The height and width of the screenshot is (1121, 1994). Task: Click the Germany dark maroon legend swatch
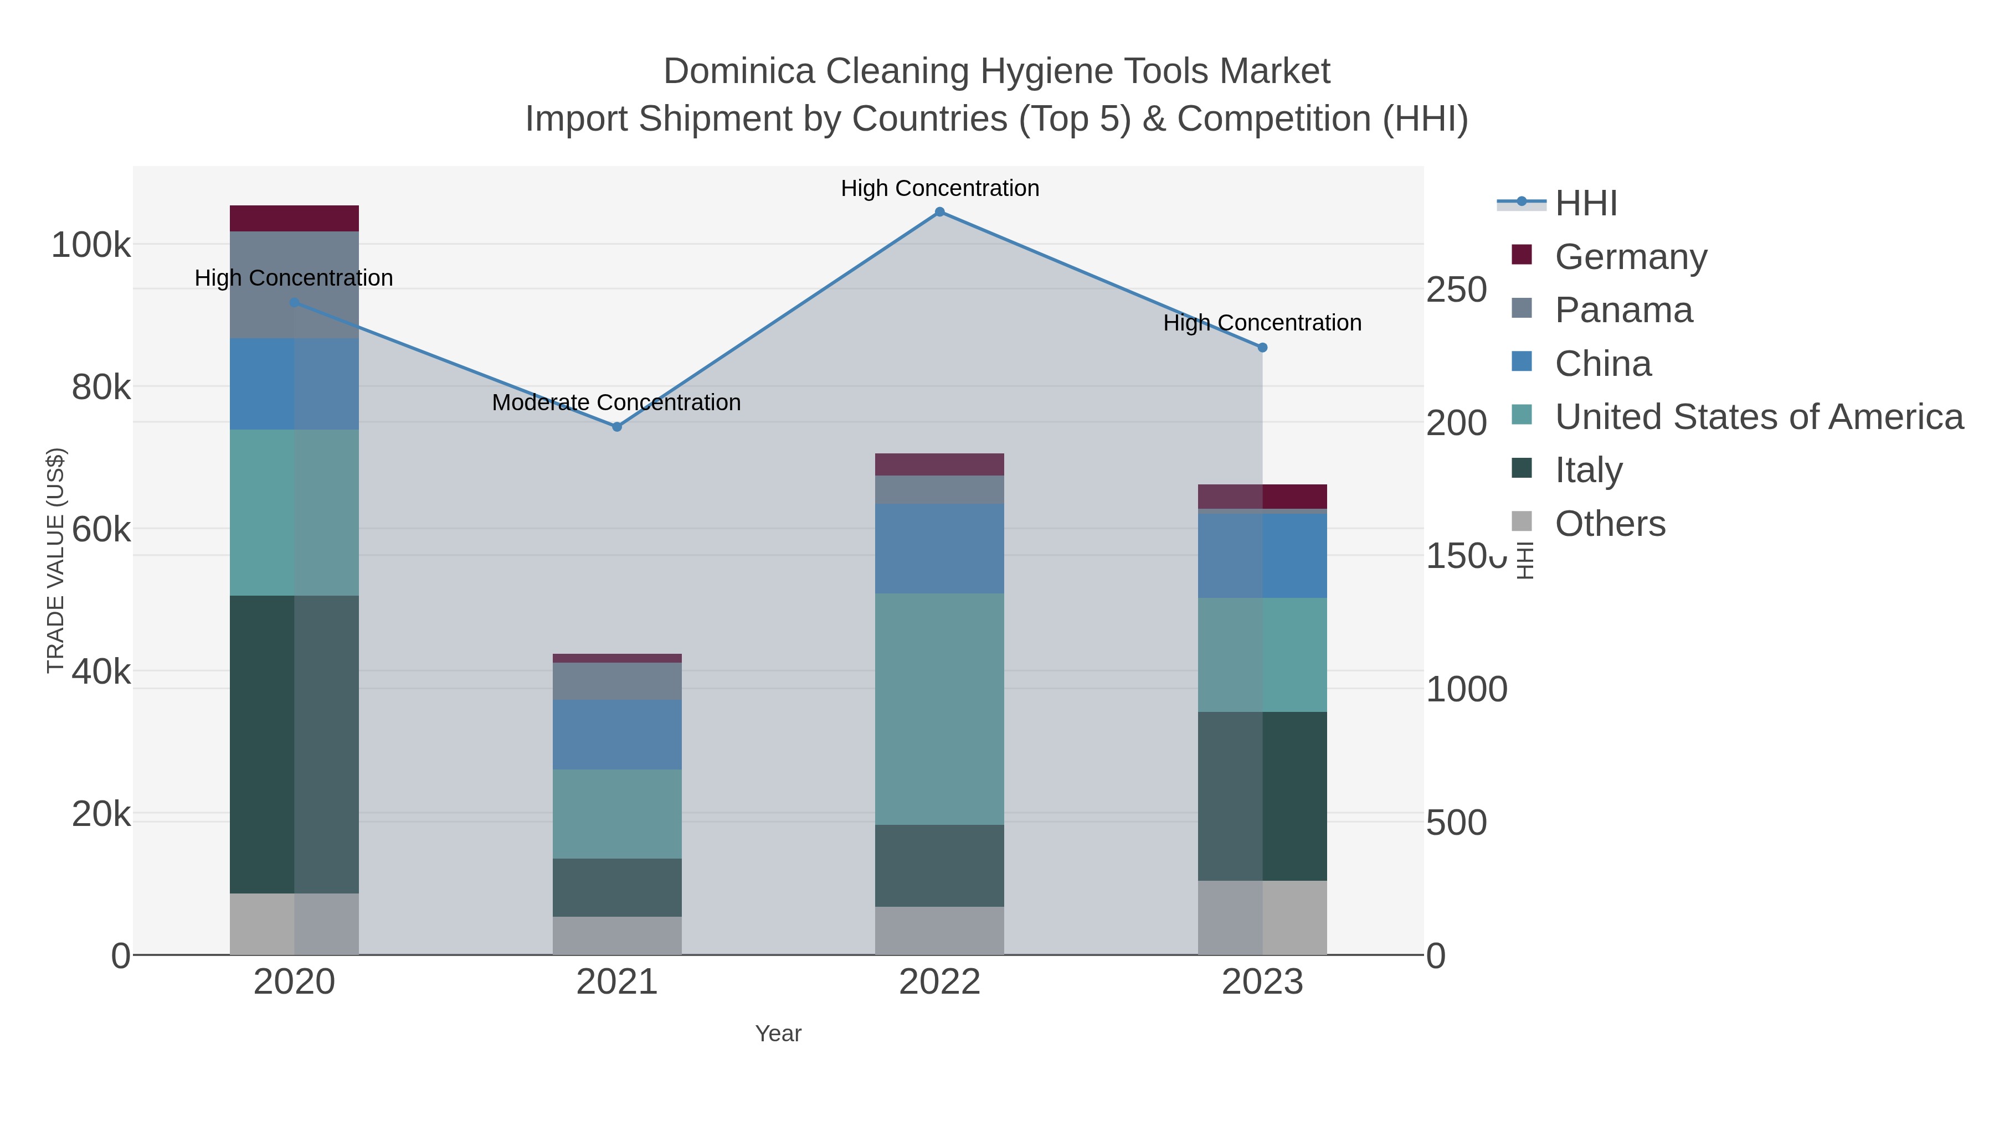coord(1522,255)
